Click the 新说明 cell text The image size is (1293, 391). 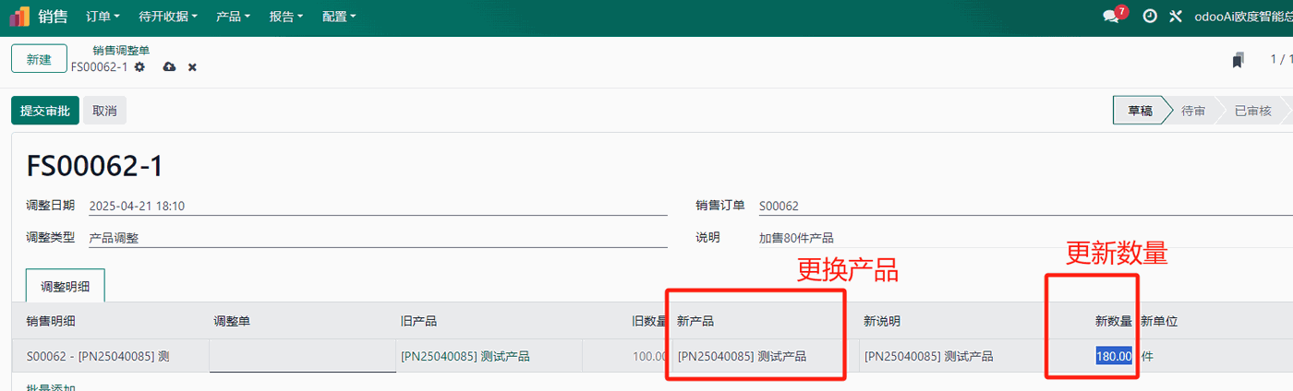click(928, 356)
